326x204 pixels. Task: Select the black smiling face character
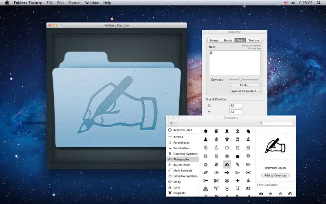tap(238, 156)
